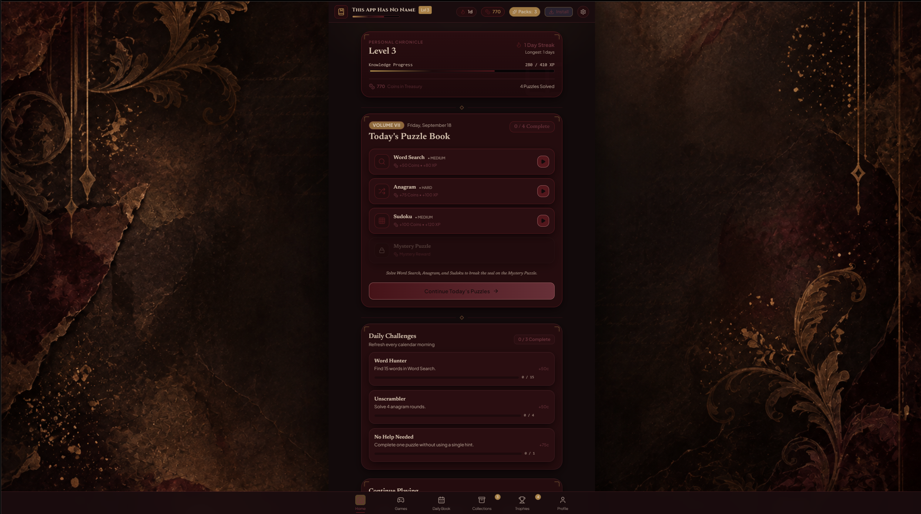This screenshot has height=514, width=921.
Task: Click the Friday, September 18 date
Action: [429, 125]
